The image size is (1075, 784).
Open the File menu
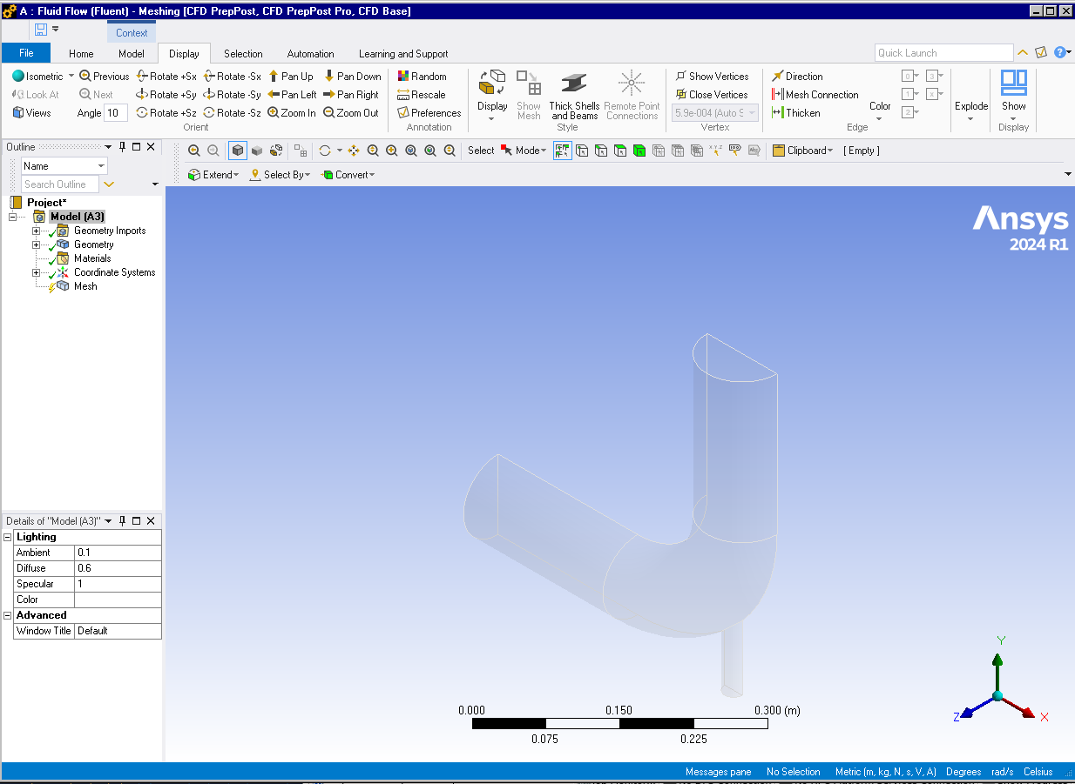coord(26,53)
